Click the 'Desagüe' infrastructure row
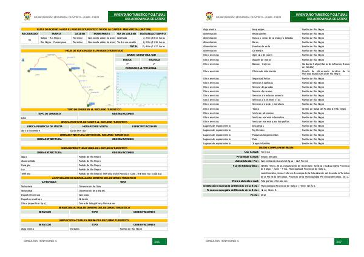This screenshot has height=257, width=364. point(94,165)
